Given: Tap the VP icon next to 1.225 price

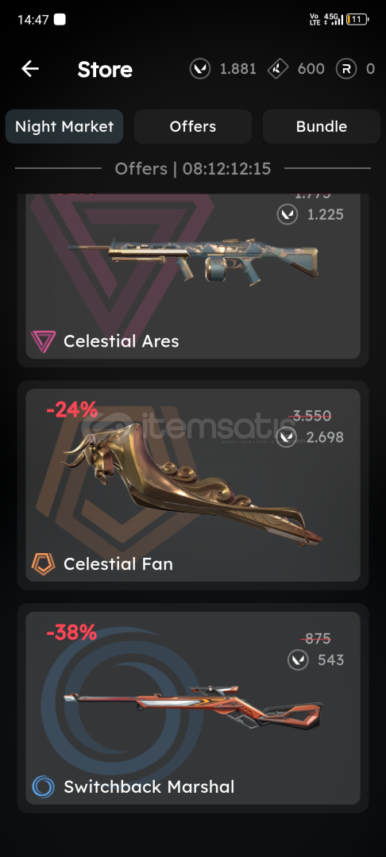Looking at the screenshot, I should click(288, 214).
